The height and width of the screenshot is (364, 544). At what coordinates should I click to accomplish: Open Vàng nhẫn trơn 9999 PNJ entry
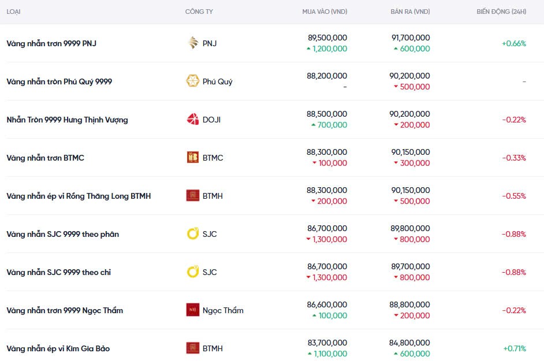[x=51, y=43]
